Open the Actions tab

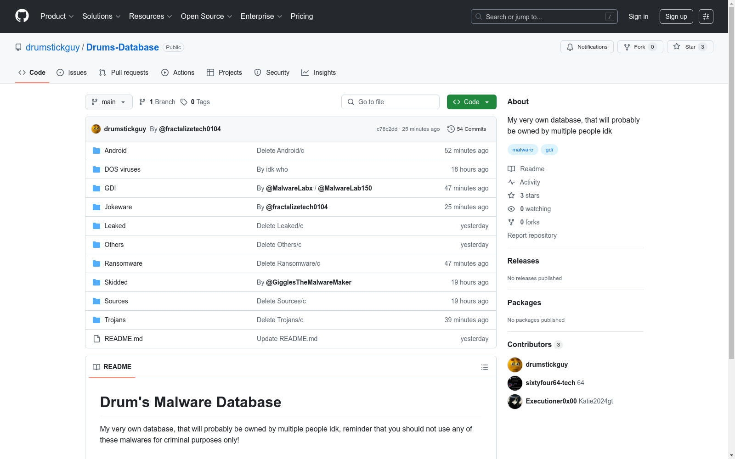click(178, 73)
